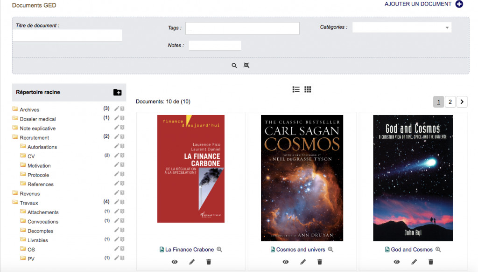Viewport: 478px width, 272px height.
Task: Delete the God and Cosmos document
Action: pyautogui.click(x=431, y=262)
